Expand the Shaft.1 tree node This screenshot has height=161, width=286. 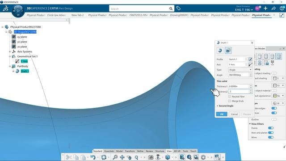click(x=13, y=71)
